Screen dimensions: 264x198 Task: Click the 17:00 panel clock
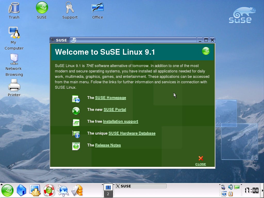(252, 191)
